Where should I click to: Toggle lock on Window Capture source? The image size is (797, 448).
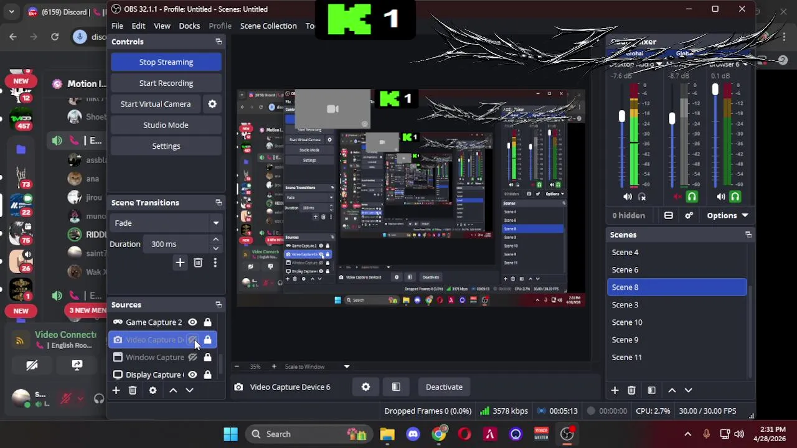tap(207, 357)
